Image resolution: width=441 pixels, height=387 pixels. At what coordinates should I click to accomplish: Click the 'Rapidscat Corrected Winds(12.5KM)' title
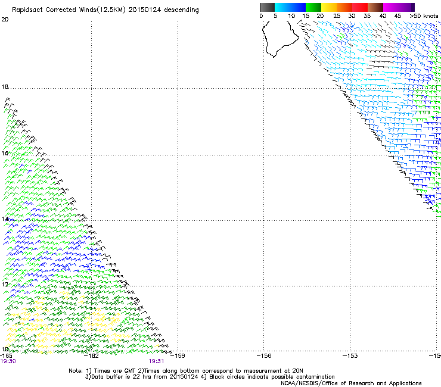coord(69,10)
